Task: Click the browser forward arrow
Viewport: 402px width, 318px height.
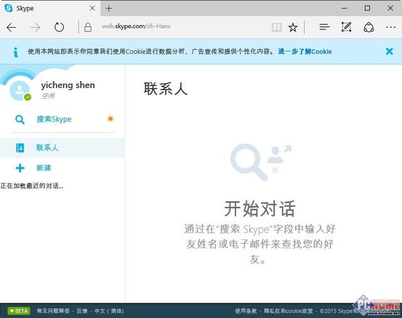Action: [x=35, y=27]
